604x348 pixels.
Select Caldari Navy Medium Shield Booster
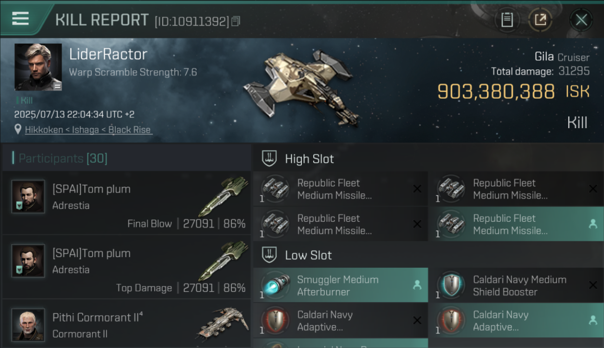516,285
